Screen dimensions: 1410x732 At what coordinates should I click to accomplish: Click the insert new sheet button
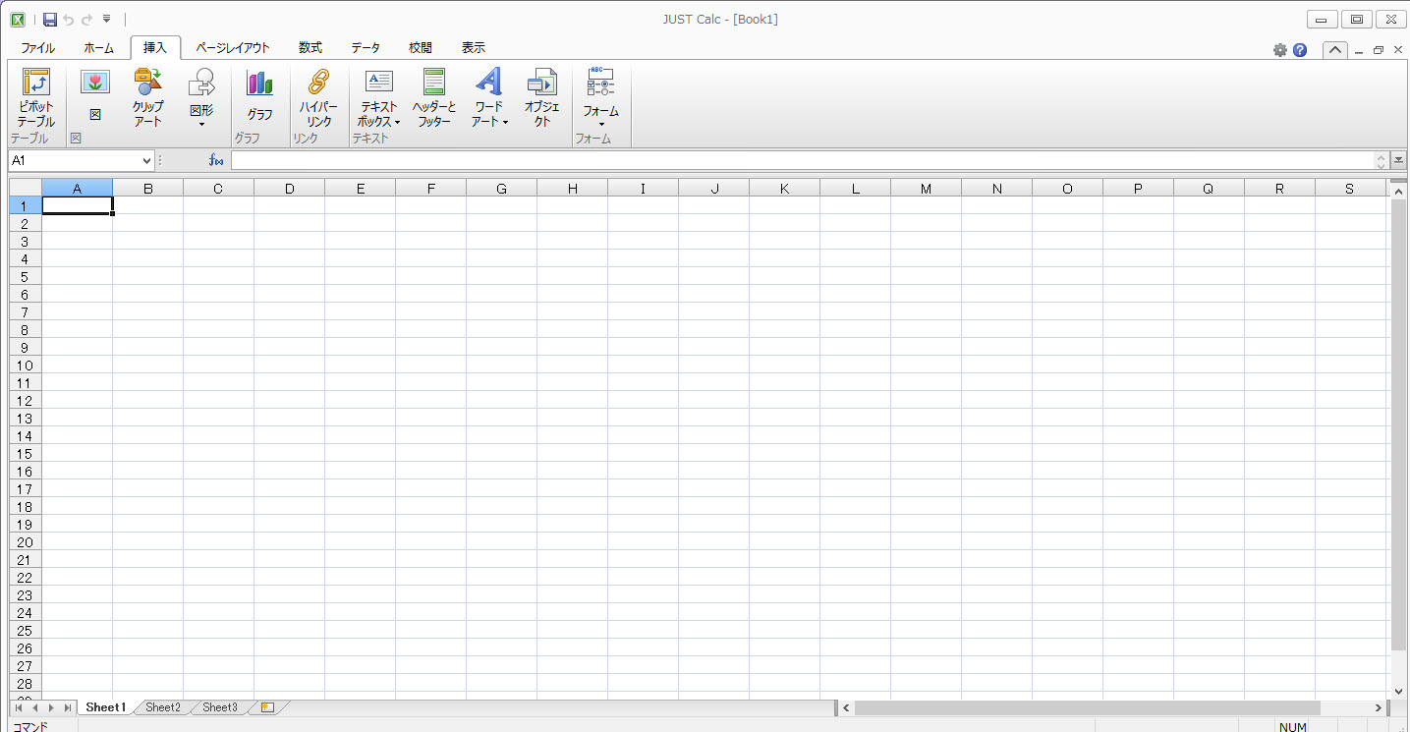click(267, 707)
